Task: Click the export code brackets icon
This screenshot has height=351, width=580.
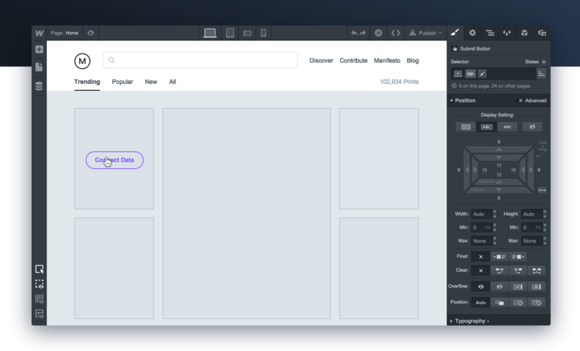Action: pyautogui.click(x=395, y=33)
